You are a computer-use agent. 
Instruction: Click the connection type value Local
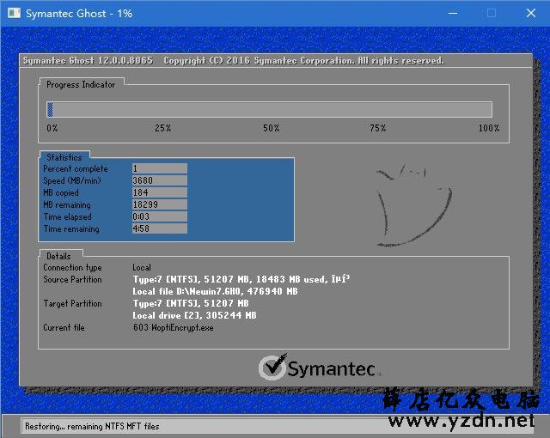coord(142,267)
